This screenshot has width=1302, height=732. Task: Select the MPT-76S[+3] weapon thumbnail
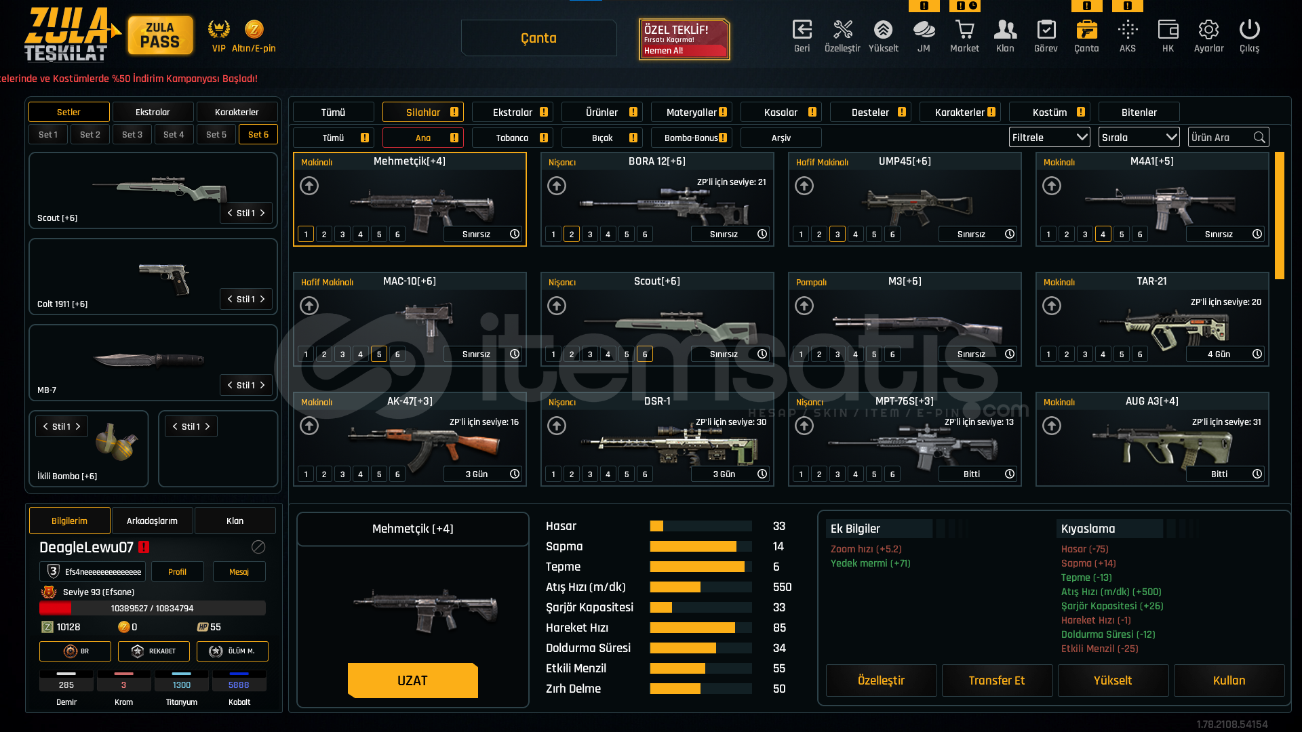pos(912,446)
